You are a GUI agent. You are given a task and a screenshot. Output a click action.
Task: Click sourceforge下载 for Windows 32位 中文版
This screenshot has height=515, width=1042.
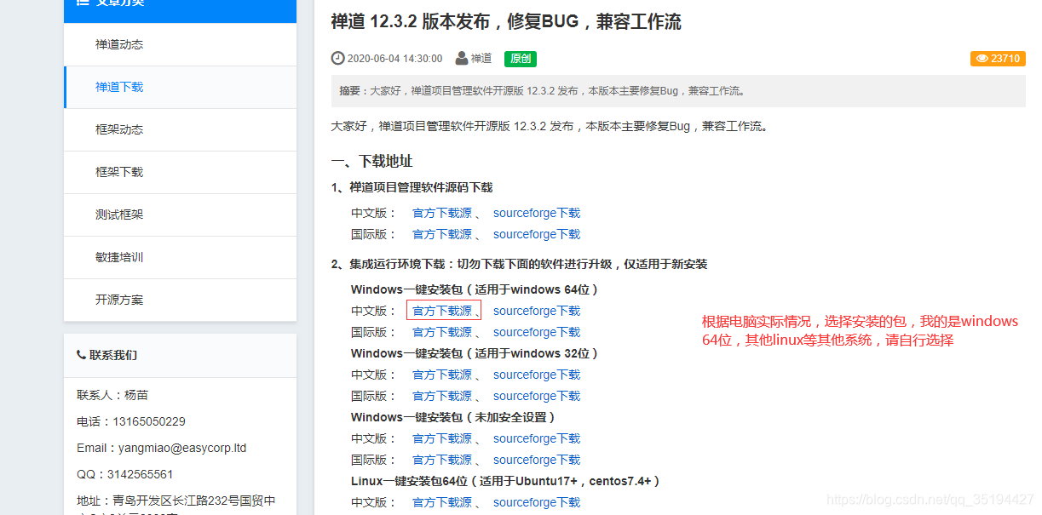537,375
